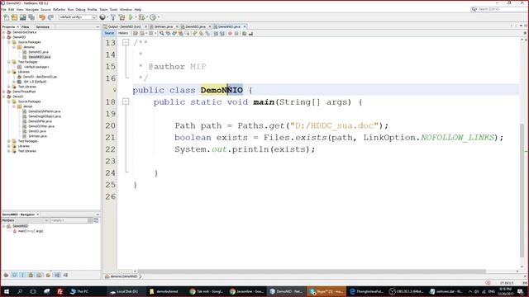Click the Shift Line Right icon

coord(222,33)
